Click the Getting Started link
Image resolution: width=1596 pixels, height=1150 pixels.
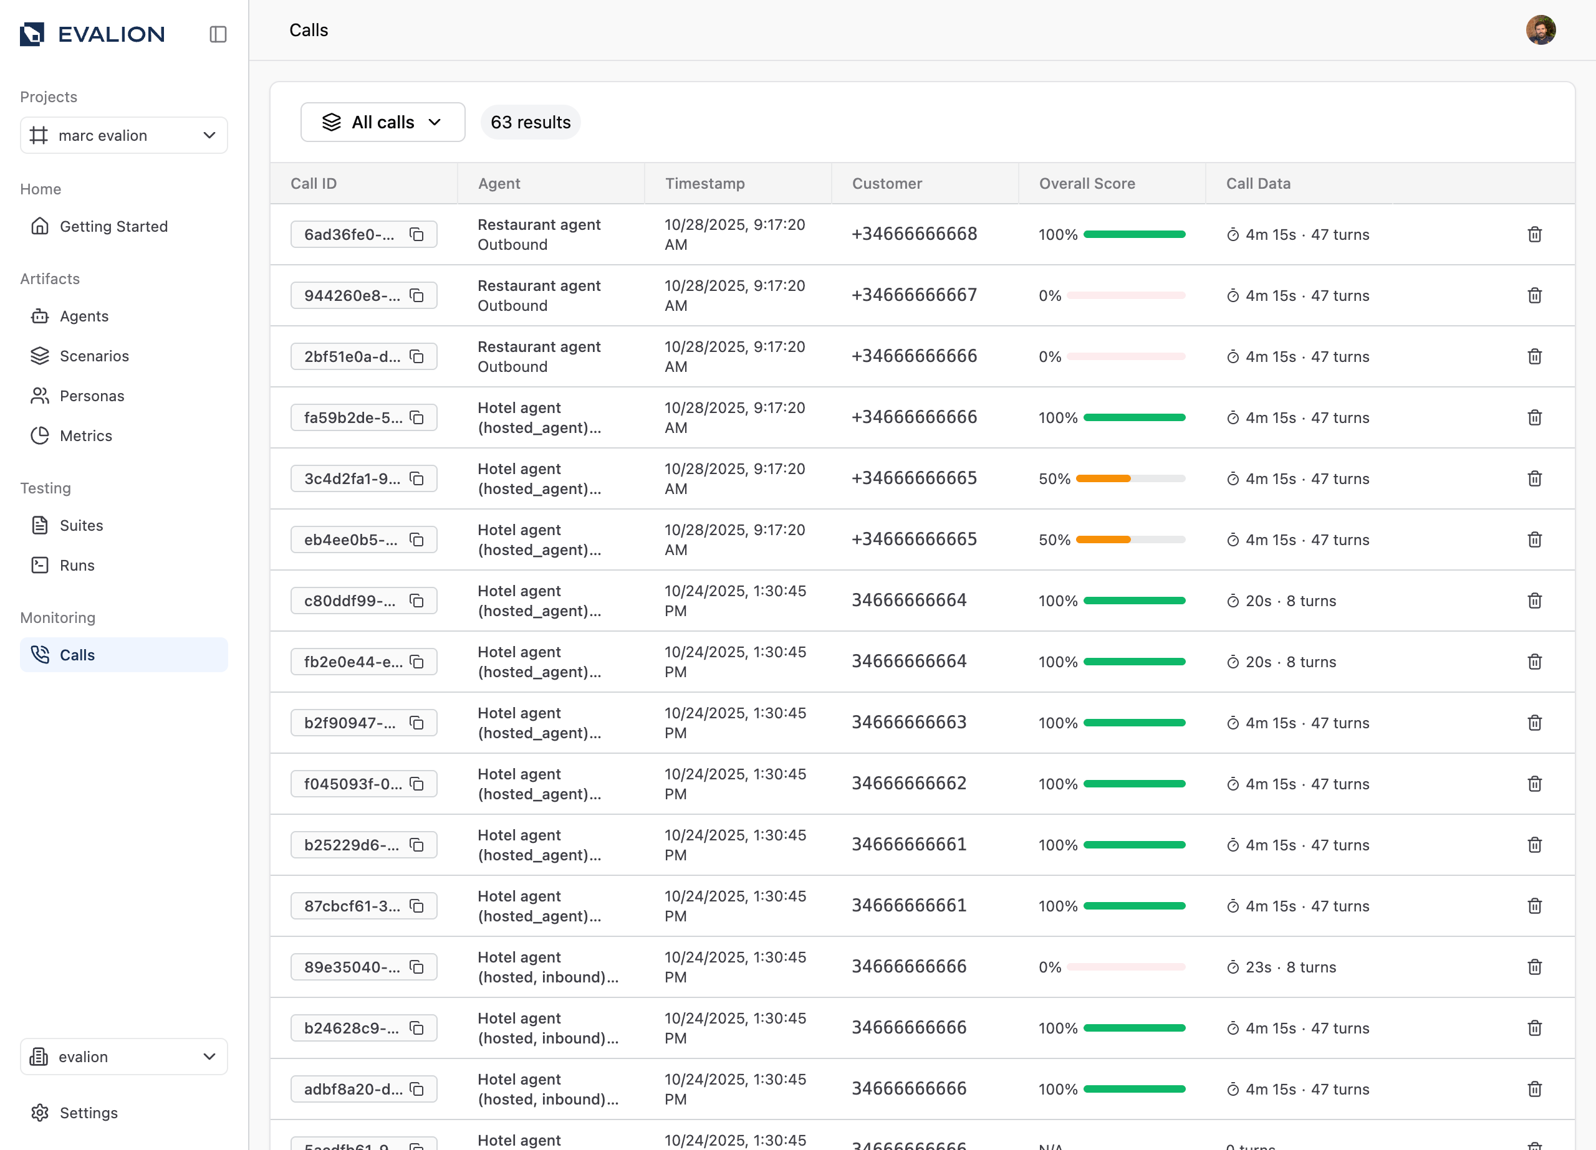(113, 227)
